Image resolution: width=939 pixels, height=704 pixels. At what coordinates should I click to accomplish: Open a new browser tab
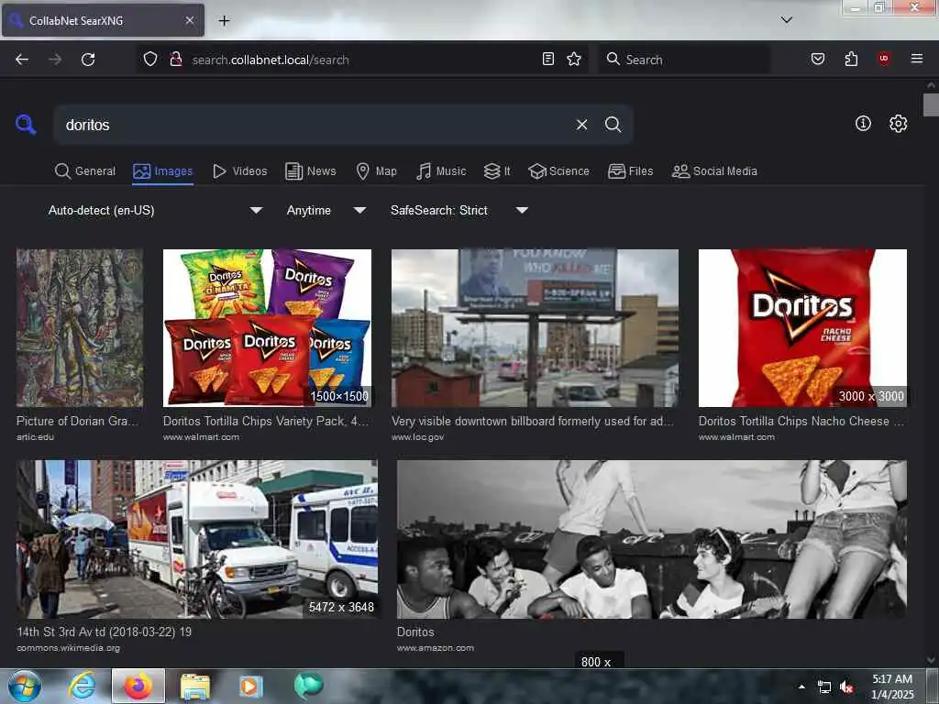224,21
